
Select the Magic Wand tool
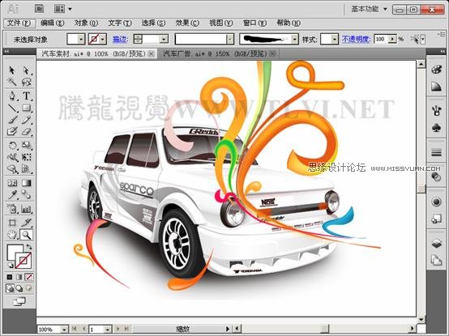tap(11, 82)
